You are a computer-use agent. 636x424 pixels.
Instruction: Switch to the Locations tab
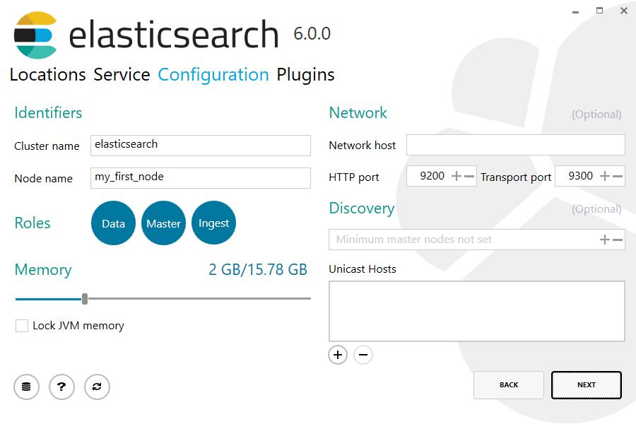coord(47,74)
